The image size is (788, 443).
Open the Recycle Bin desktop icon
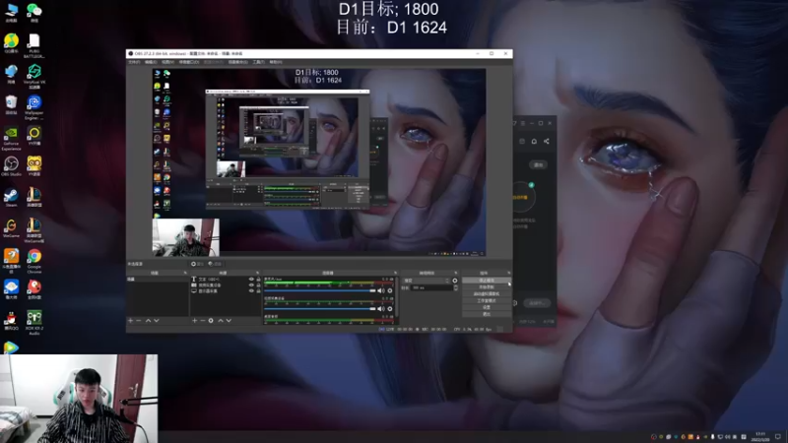click(x=11, y=105)
